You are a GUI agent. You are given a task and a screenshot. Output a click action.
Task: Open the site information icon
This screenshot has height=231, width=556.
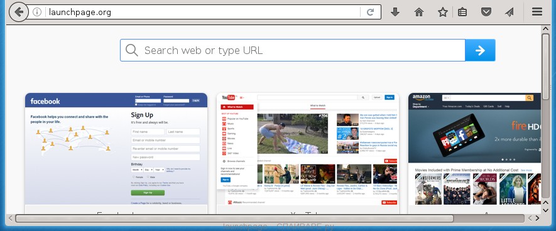coord(37,12)
